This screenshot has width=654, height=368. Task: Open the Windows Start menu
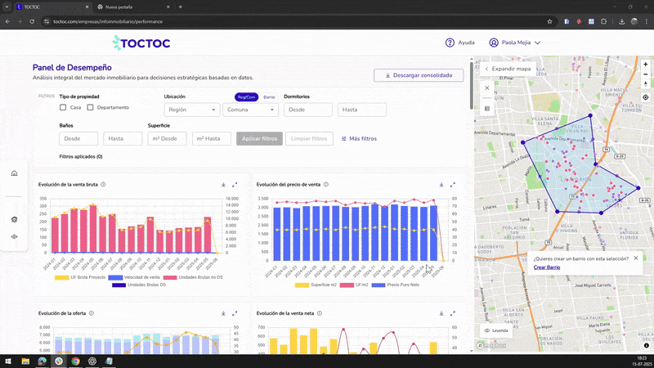8,361
